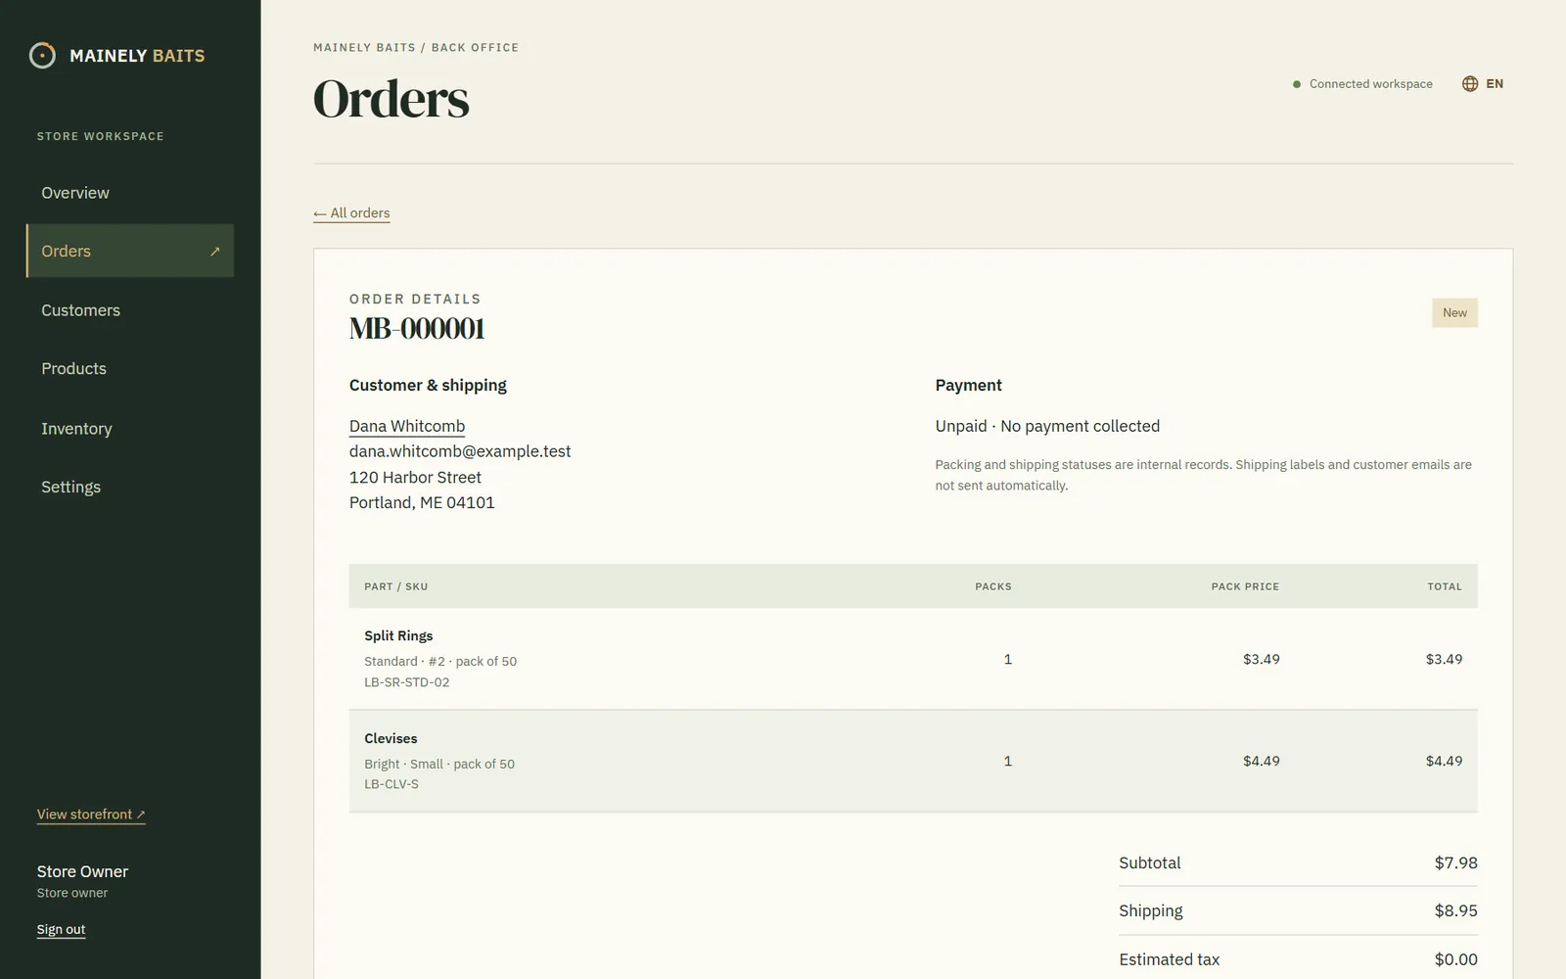Click SKU LB-CLV-S
This screenshot has width=1566, height=979.
click(x=391, y=784)
